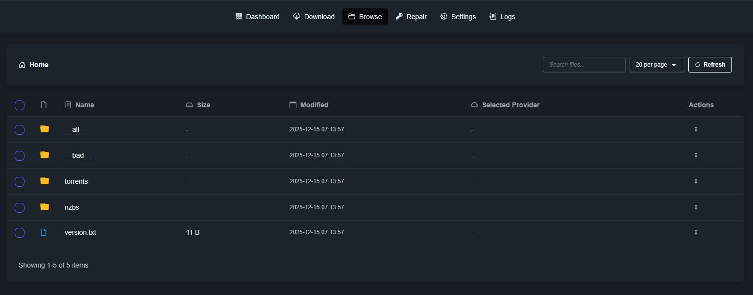Select the __all__ folder checkbox
753x295 pixels.
tap(20, 130)
